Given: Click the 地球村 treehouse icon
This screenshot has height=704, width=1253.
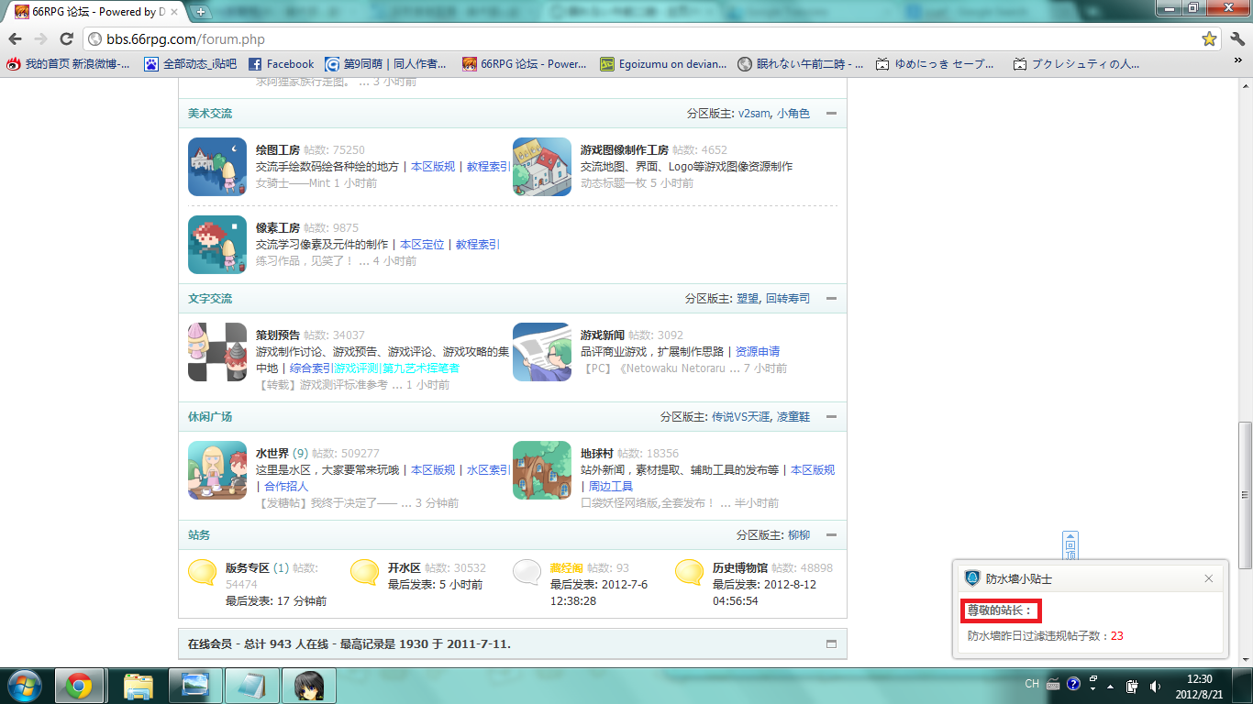Looking at the screenshot, I should point(542,470).
